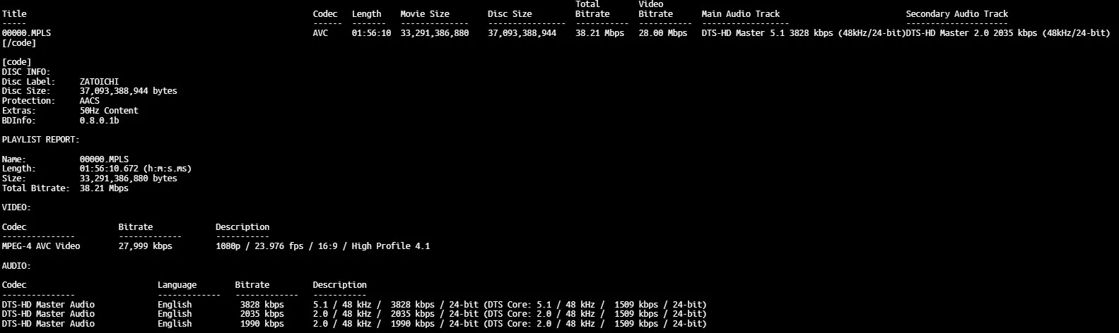Select the "MPEG-4 AVC Video" codec entry
This screenshot has width=1119, height=333.
pyautogui.click(x=41, y=246)
